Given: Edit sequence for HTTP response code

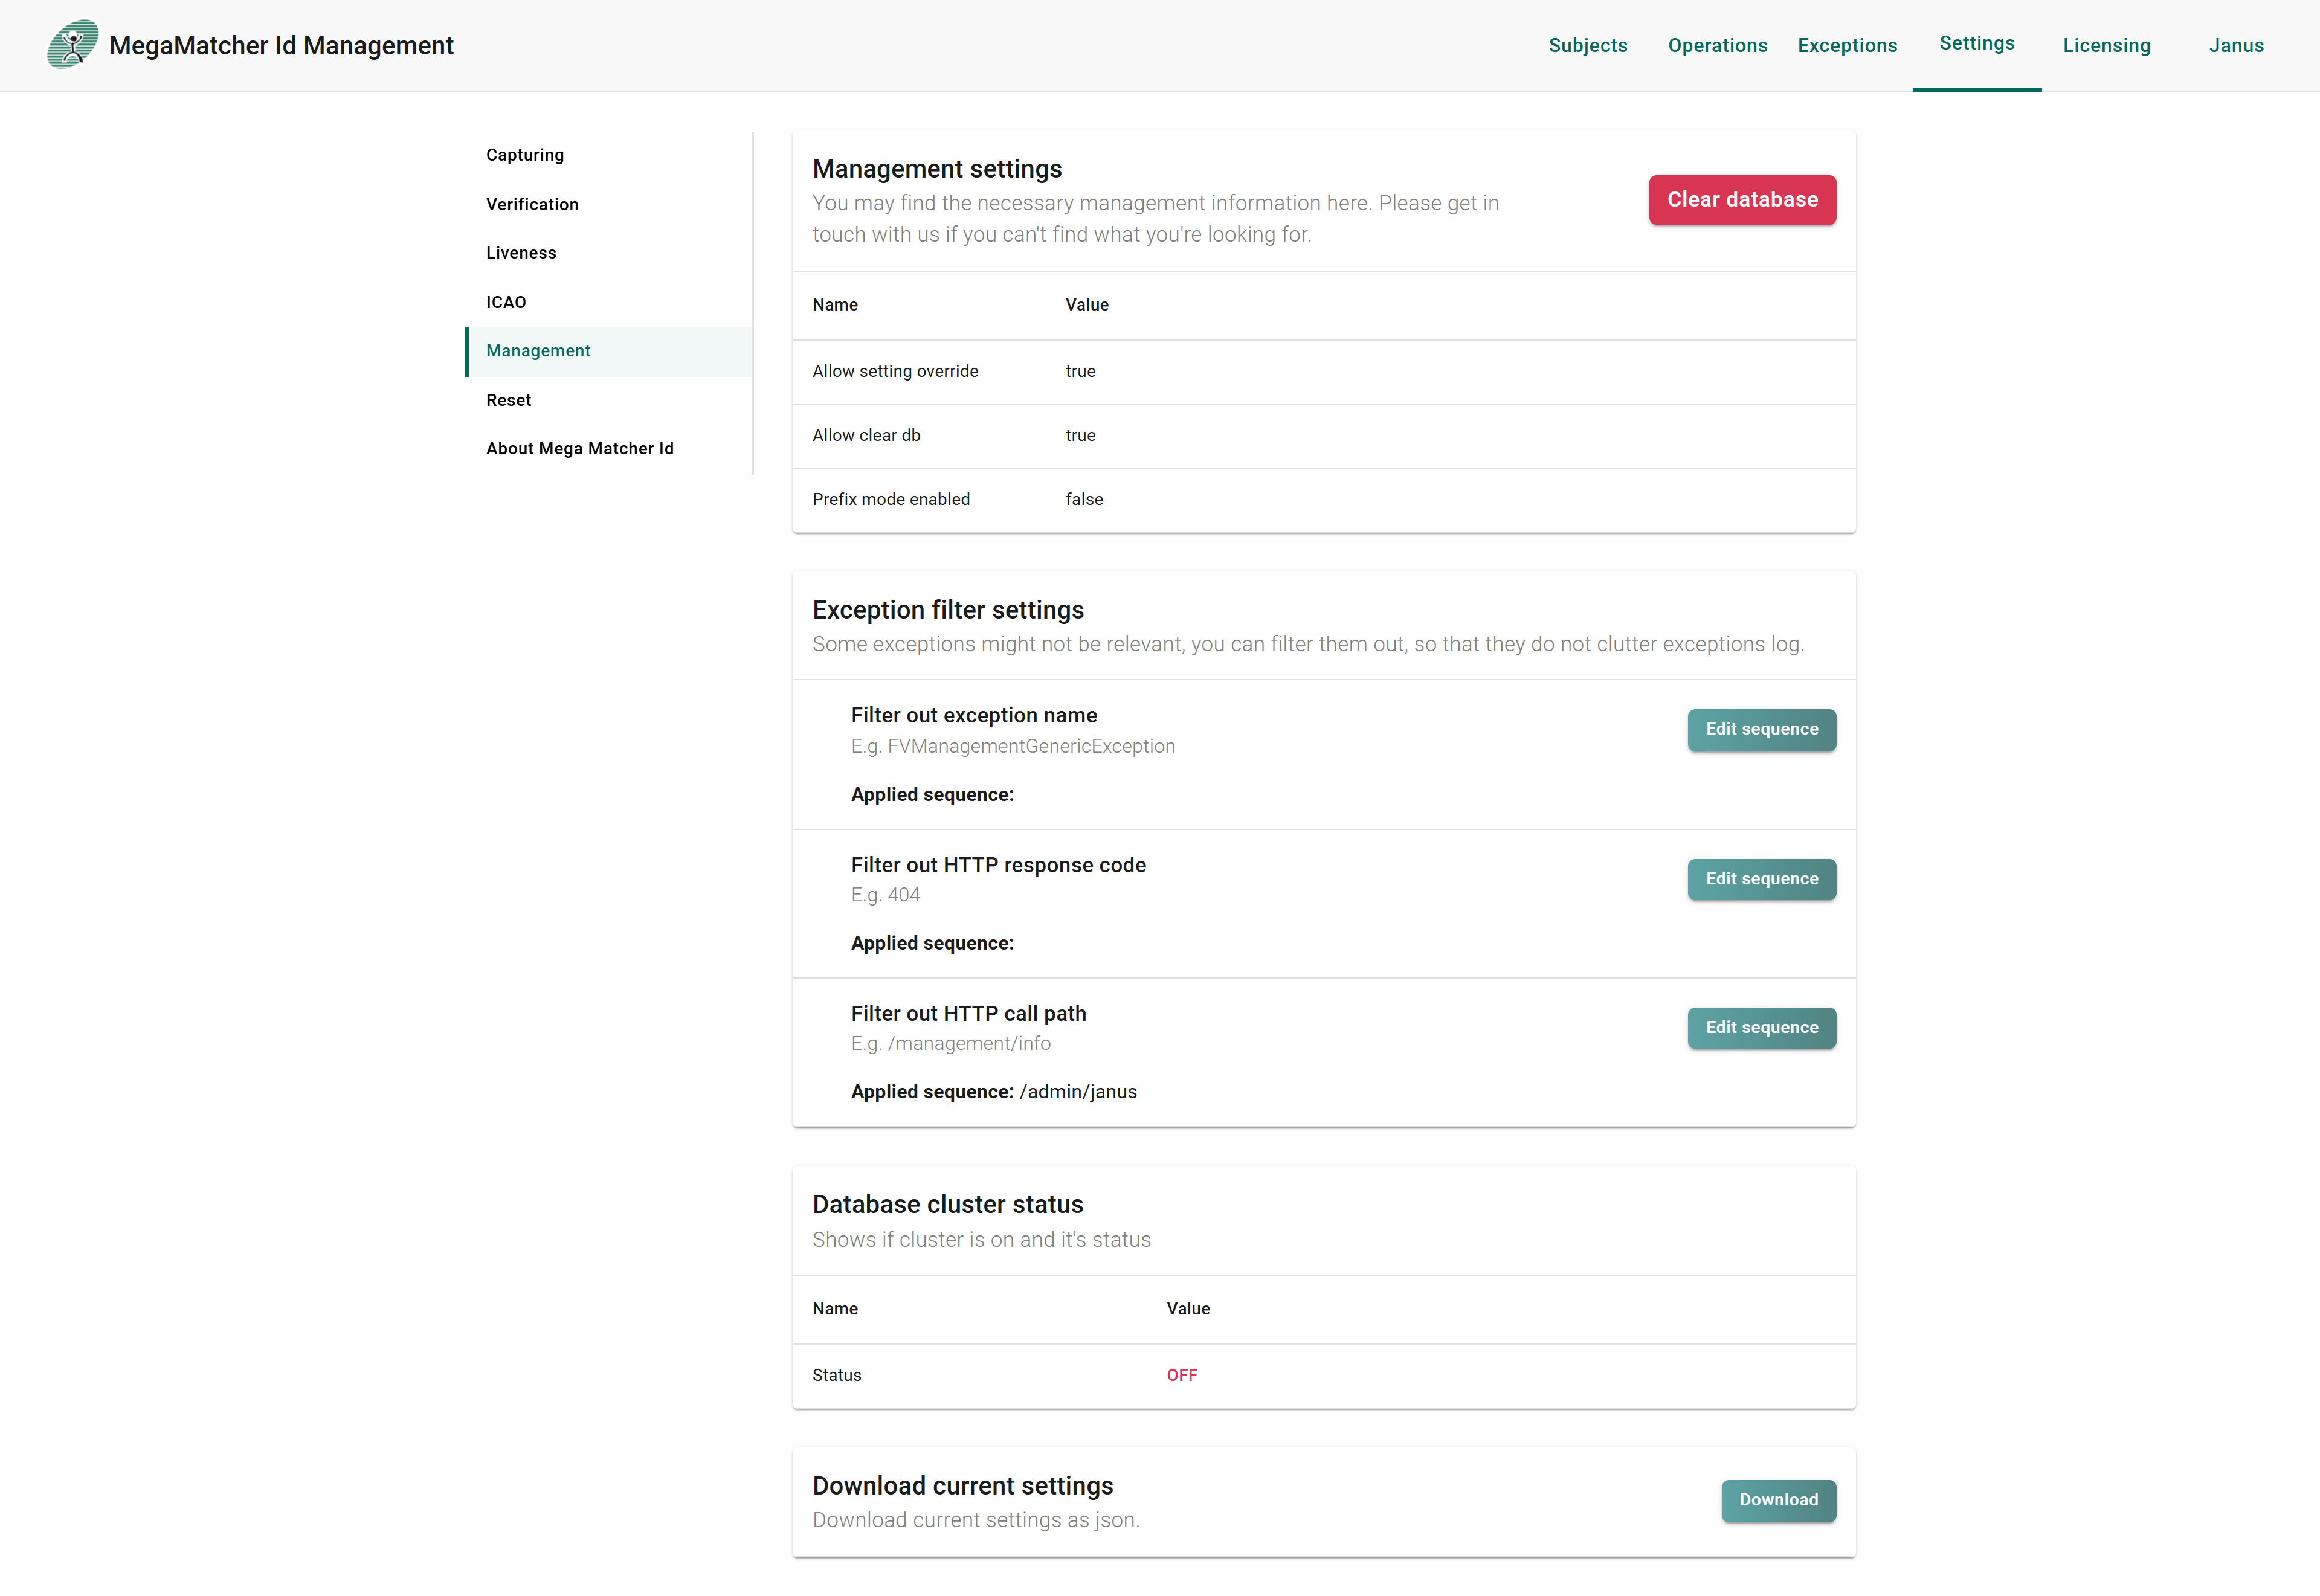Looking at the screenshot, I should click(x=1761, y=880).
